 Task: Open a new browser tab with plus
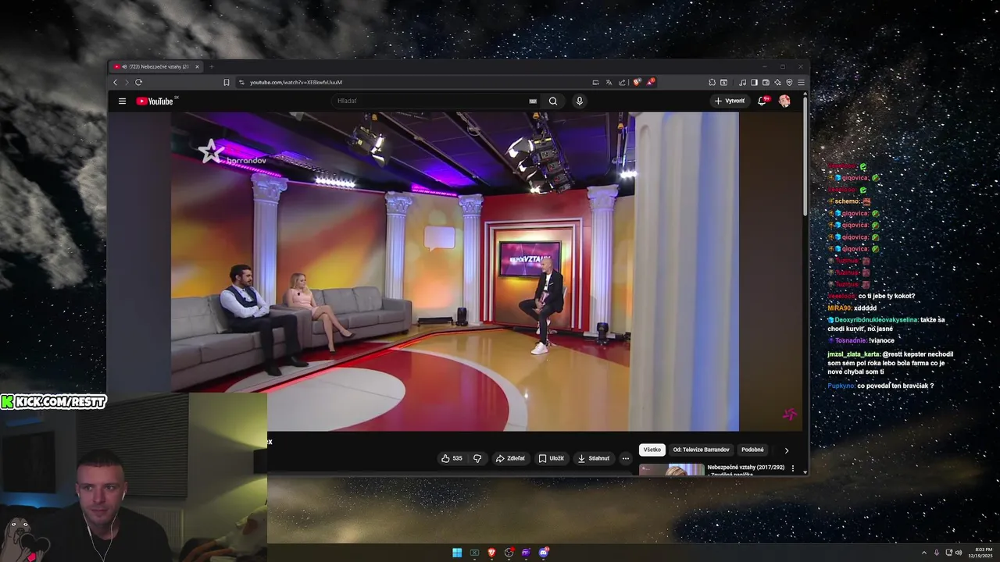click(x=211, y=66)
